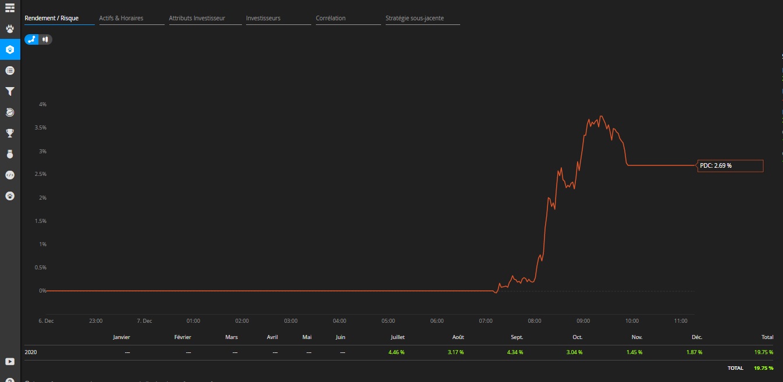Open the code brackets icon in sidebar

point(10,175)
